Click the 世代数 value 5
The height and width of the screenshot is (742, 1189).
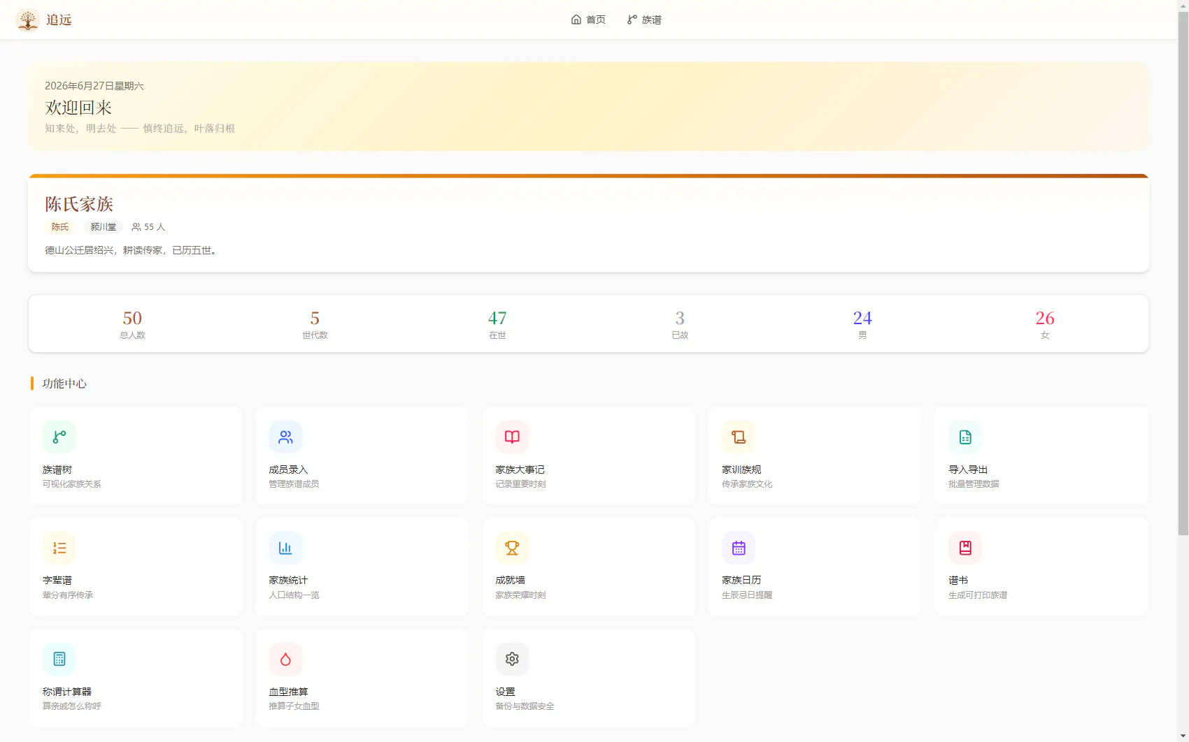(315, 318)
